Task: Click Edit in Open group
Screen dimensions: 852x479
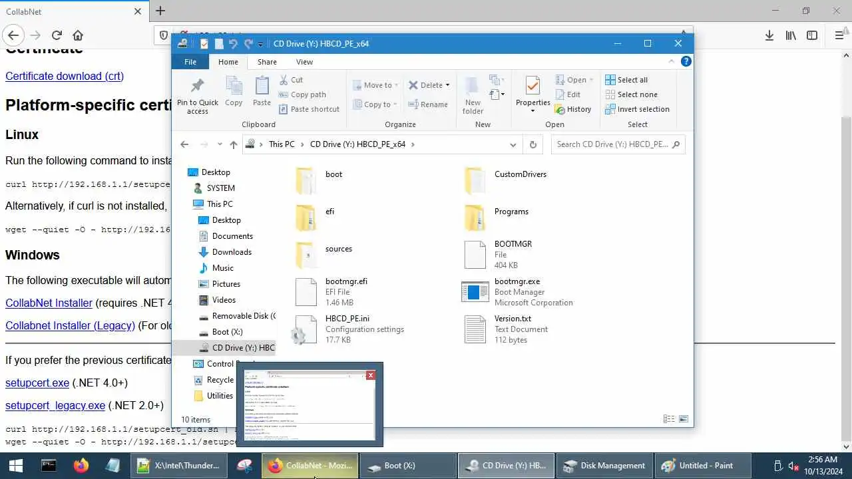Action: [x=568, y=94]
